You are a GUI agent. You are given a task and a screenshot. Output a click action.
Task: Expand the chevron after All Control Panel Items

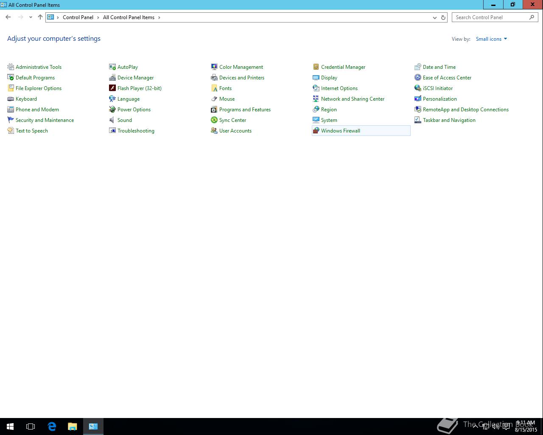point(159,17)
